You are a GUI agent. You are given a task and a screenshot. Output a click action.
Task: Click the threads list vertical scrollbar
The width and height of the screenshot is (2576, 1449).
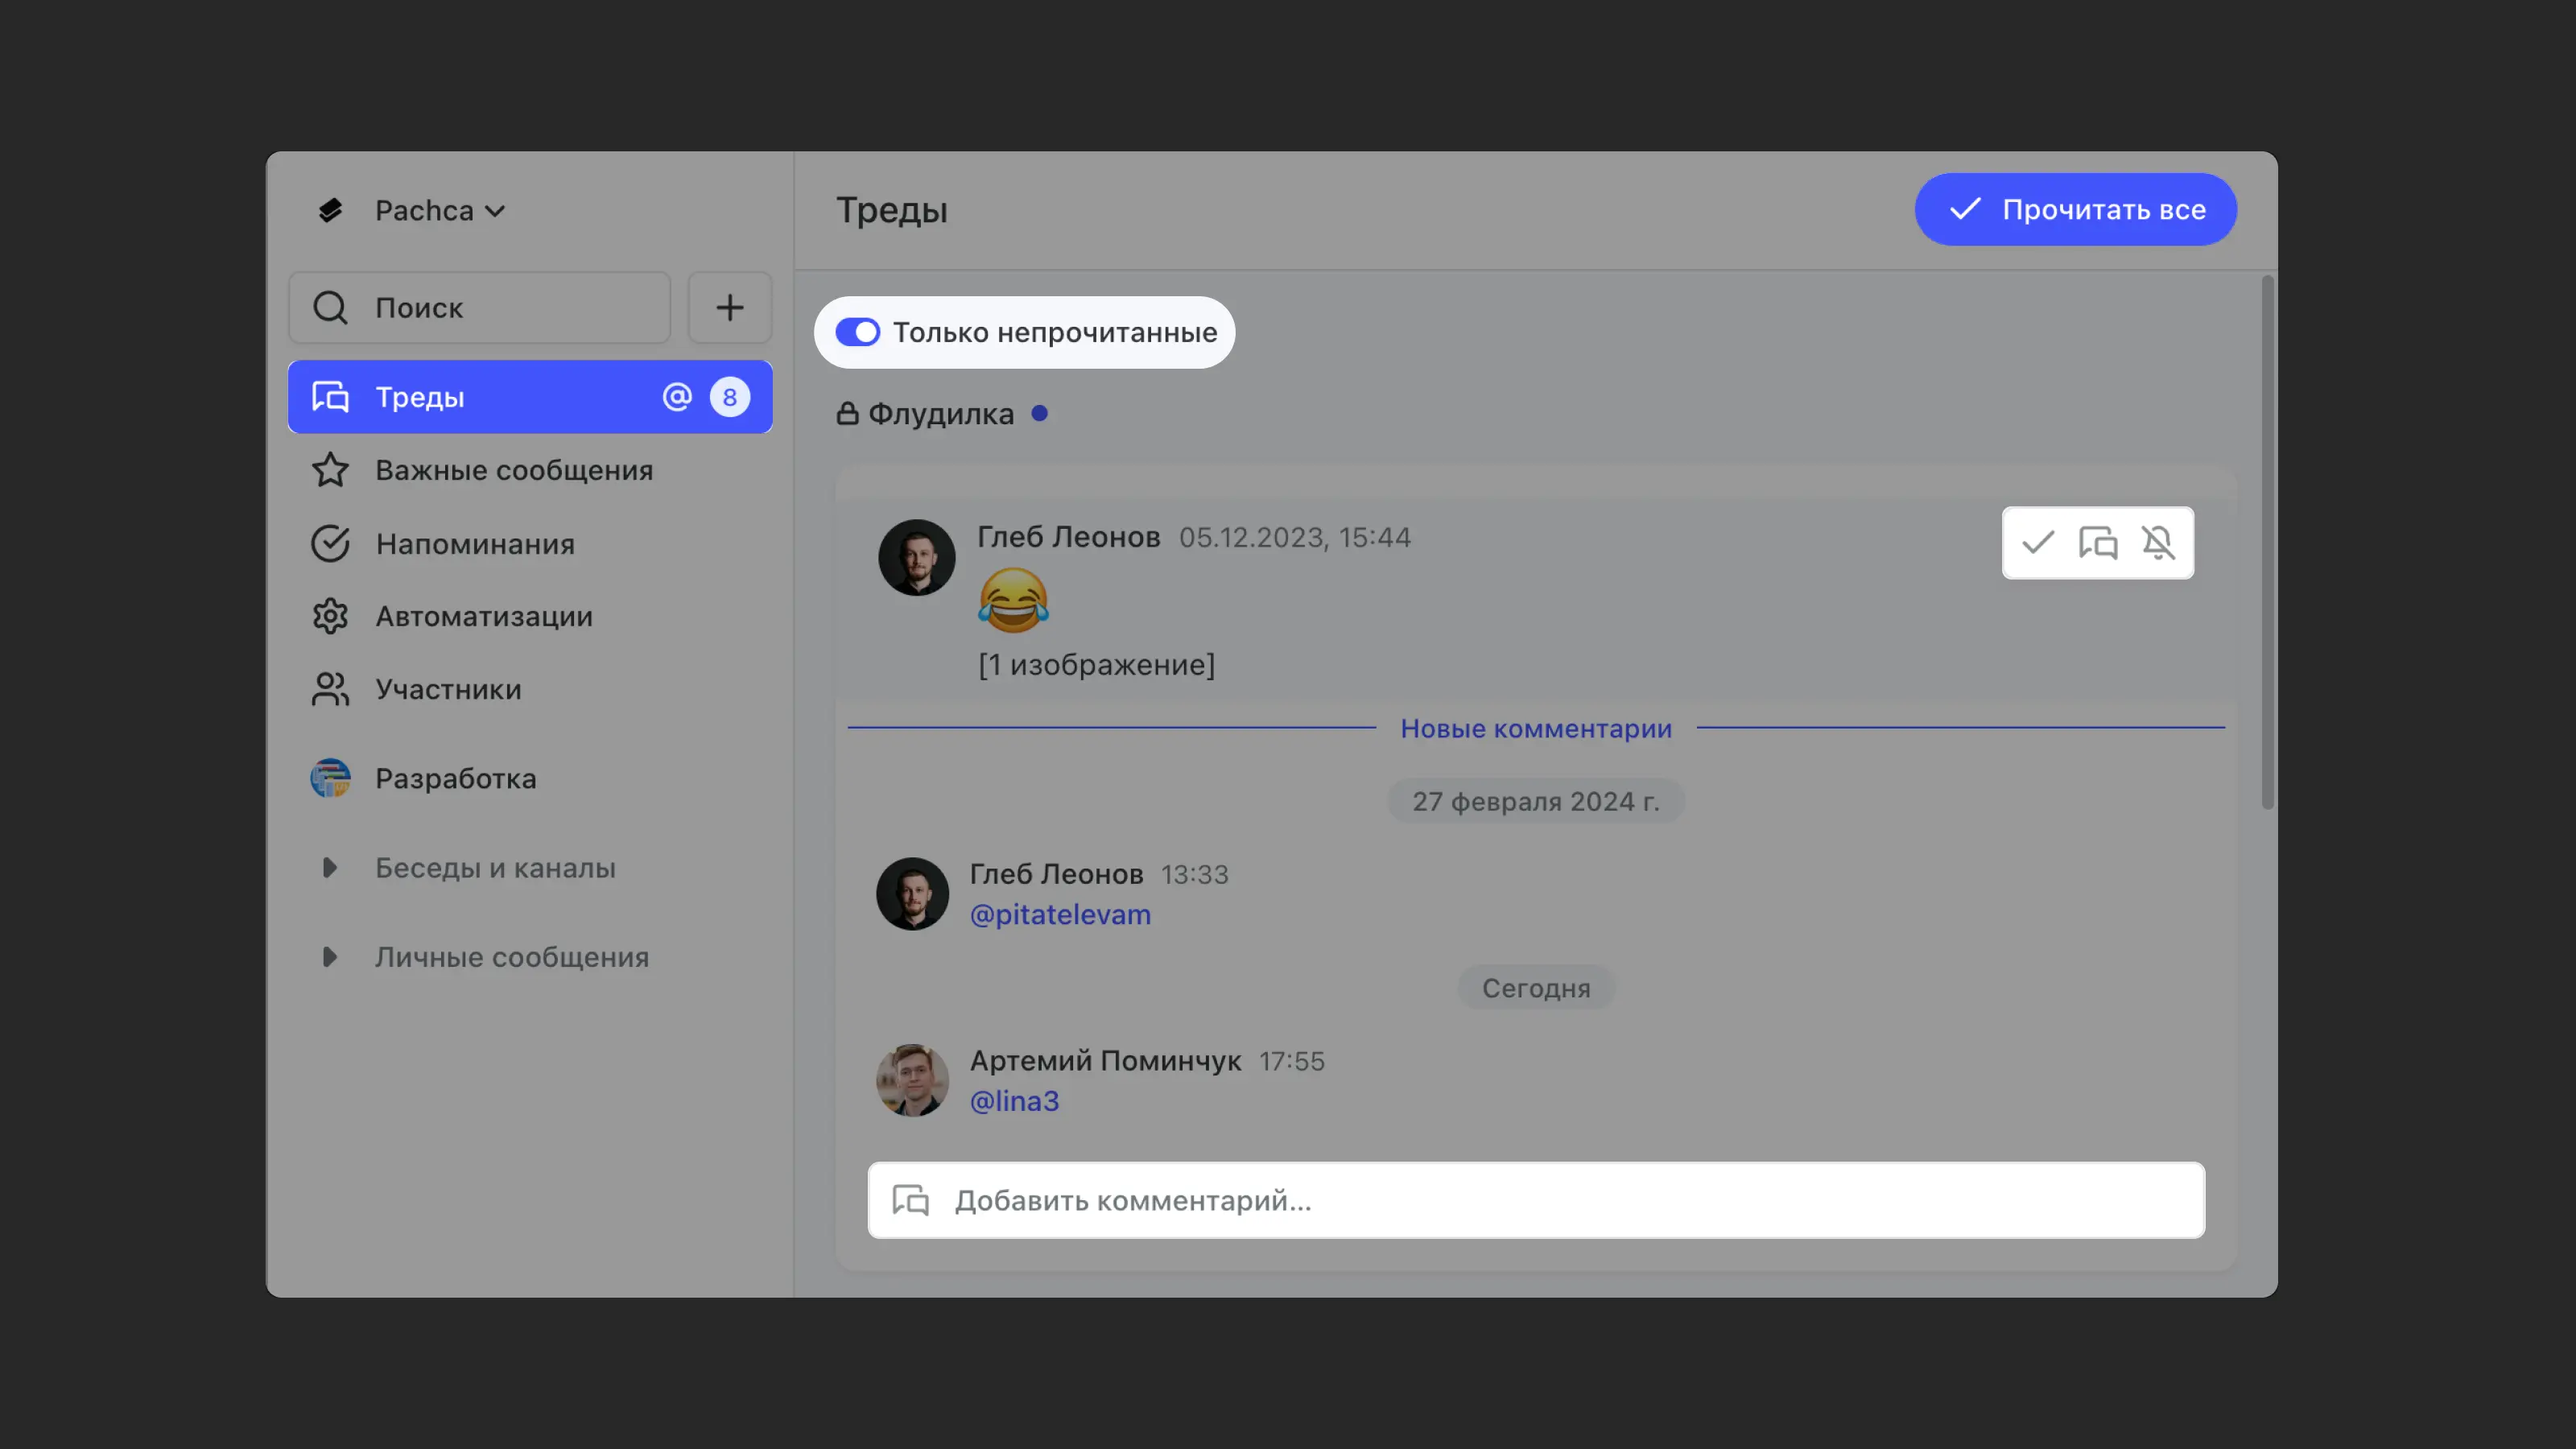point(2266,540)
